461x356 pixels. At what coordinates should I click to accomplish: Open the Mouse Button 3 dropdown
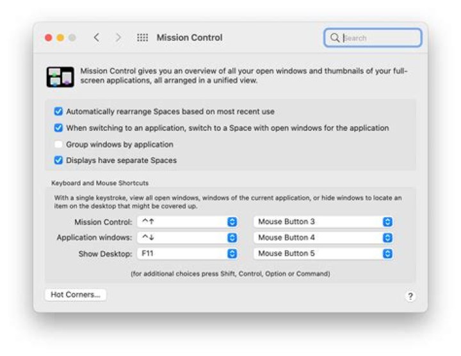[323, 222]
